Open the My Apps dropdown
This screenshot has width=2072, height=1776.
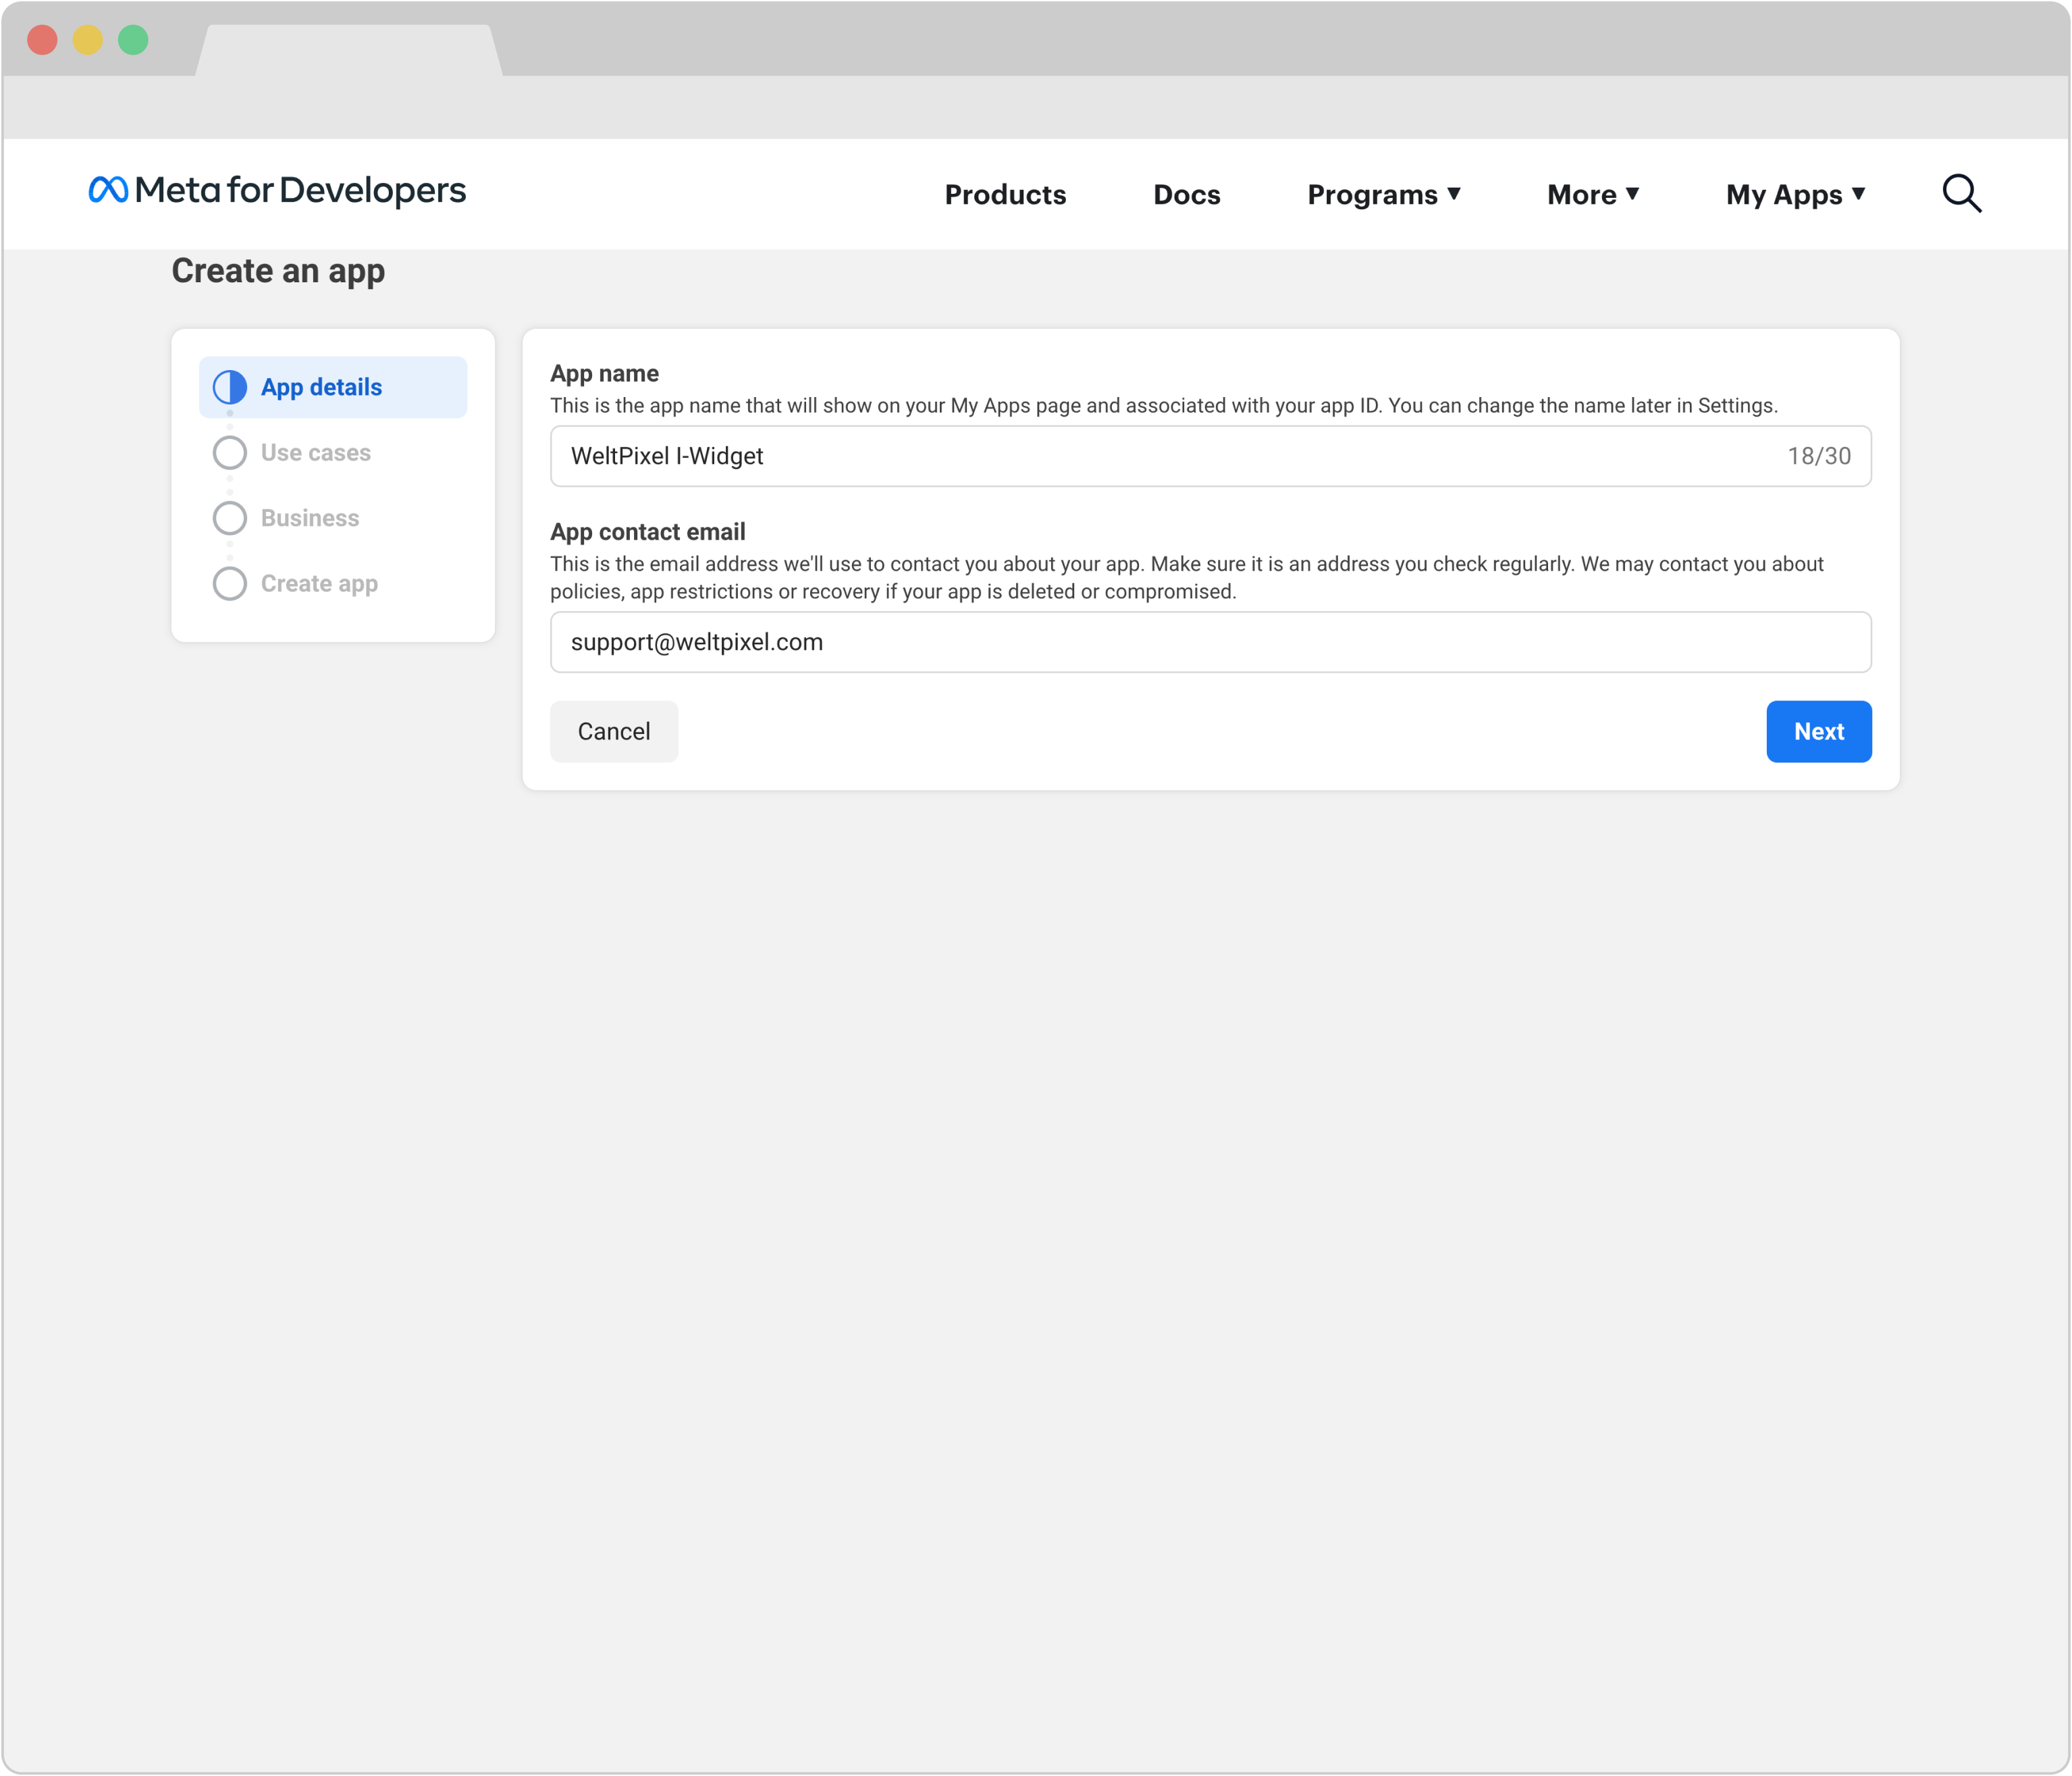[x=1794, y=195]
